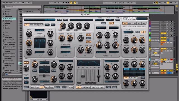Toggle the HQ switch in shaper
The width and height of the screenshot is (179, 101).
tap(143, 32)
